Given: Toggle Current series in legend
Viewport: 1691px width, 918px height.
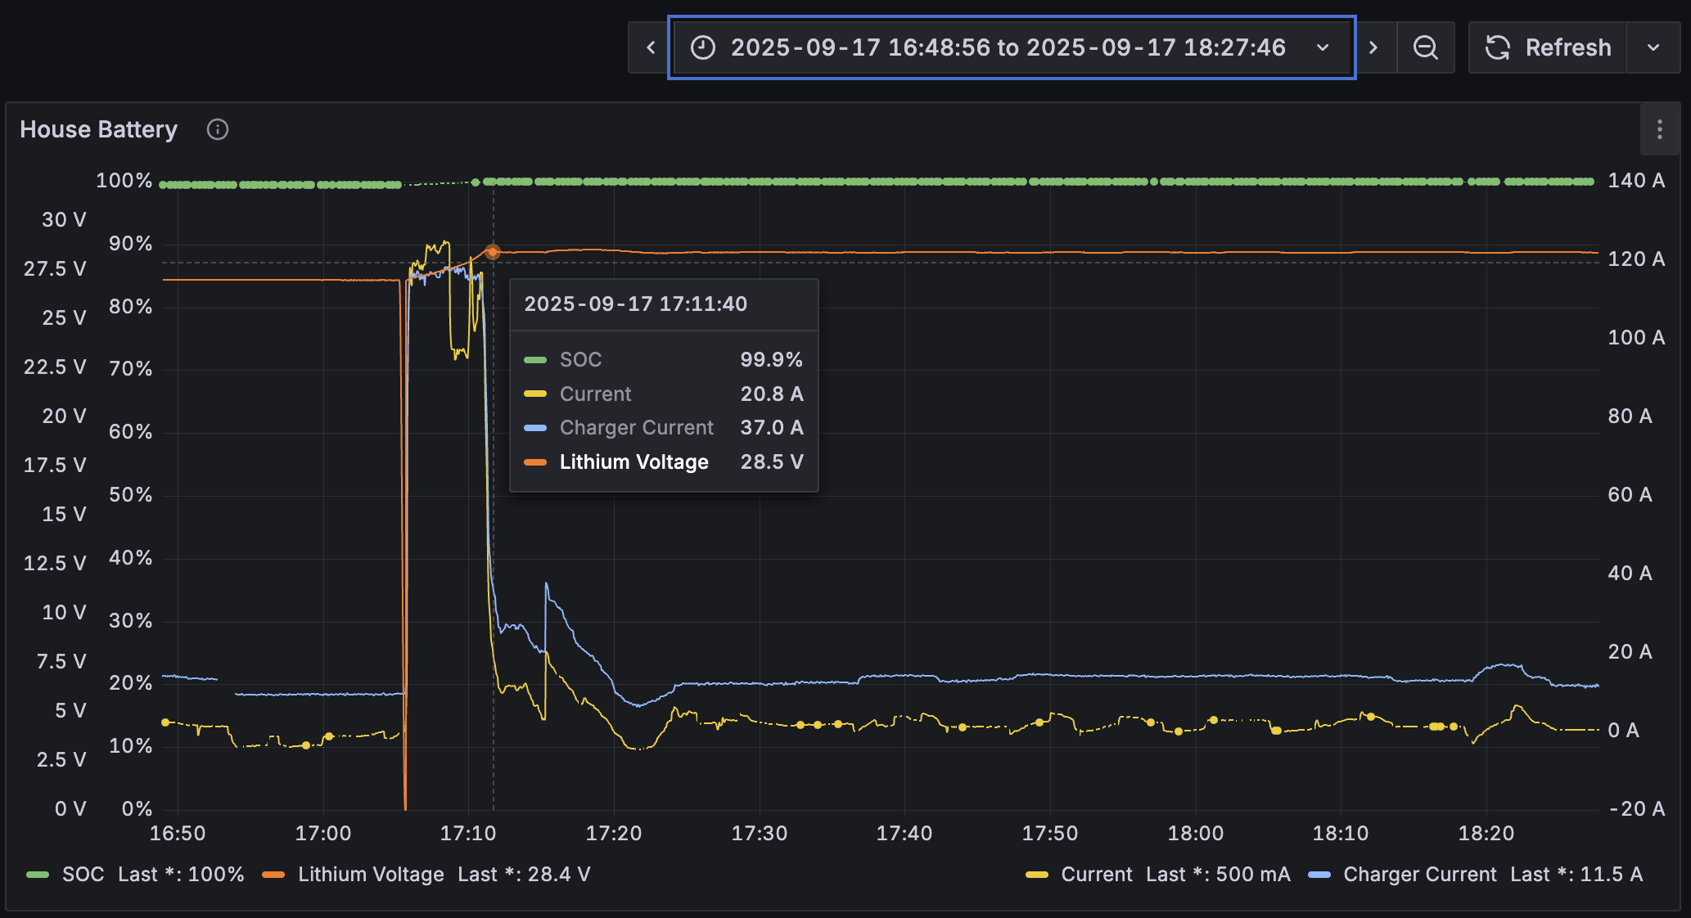Looking at the screenshot, I should [x=1096, y=875].
